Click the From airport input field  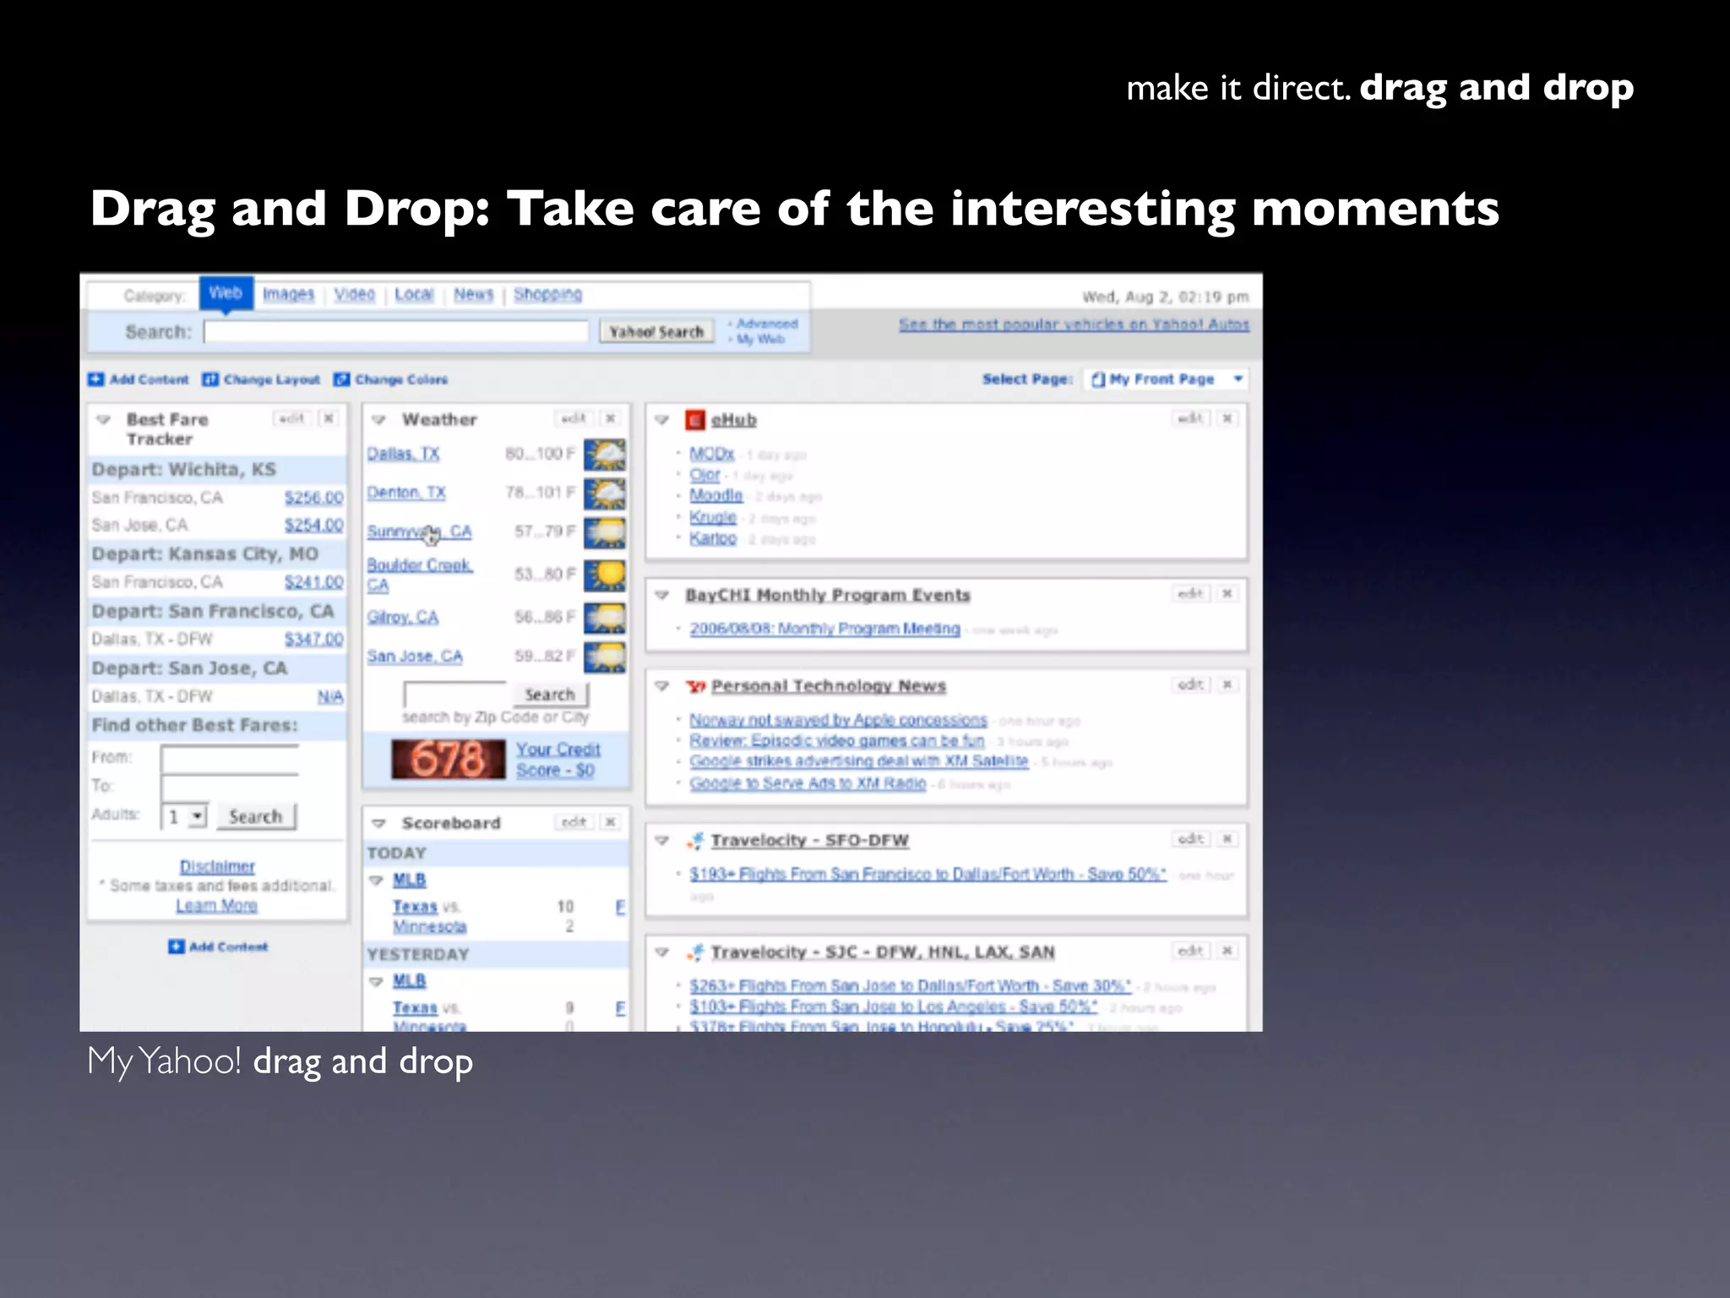click(230, 758)
